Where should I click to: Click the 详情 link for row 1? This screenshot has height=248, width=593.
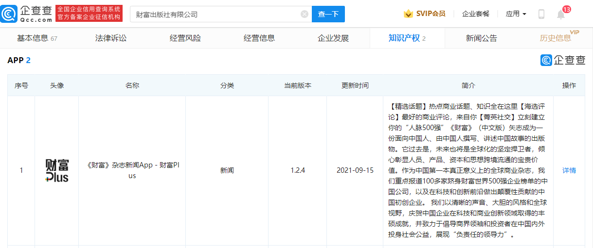(569, 170)
